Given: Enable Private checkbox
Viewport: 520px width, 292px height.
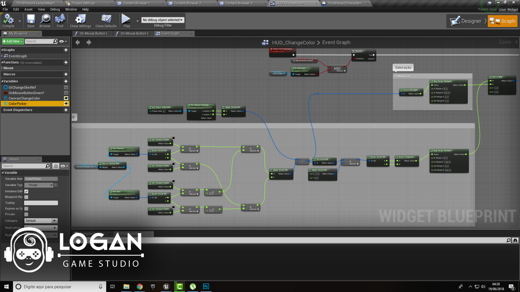Looking at the screenshot, I should (26, 214).
